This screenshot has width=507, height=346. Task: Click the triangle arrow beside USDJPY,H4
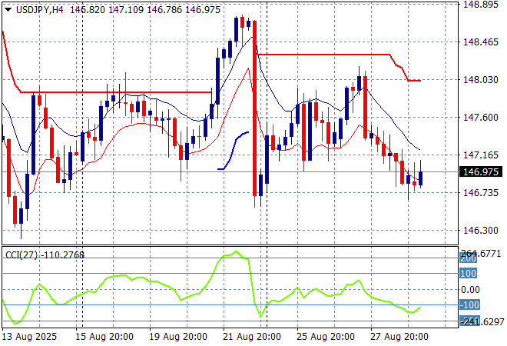(x=8, y=7)
